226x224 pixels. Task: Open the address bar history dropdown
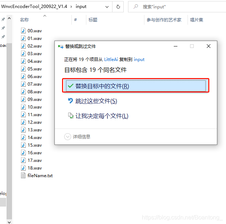coord(107,7)
